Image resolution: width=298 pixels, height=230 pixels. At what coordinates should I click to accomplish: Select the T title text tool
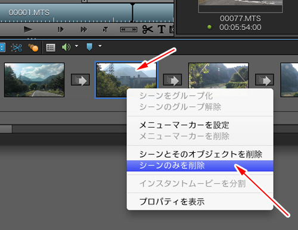click(162, 30)
